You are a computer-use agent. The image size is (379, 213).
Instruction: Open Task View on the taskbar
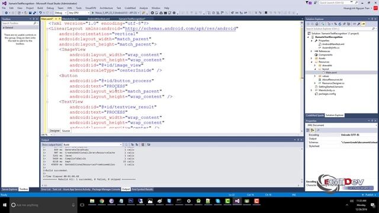[82, 205]
